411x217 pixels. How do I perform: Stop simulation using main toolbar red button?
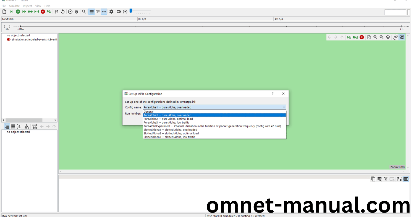tap(43, 12)
